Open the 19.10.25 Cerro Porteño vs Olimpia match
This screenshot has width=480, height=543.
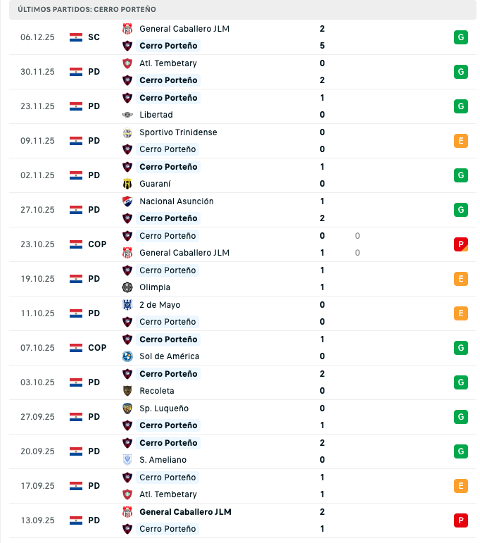pos(239,279)
